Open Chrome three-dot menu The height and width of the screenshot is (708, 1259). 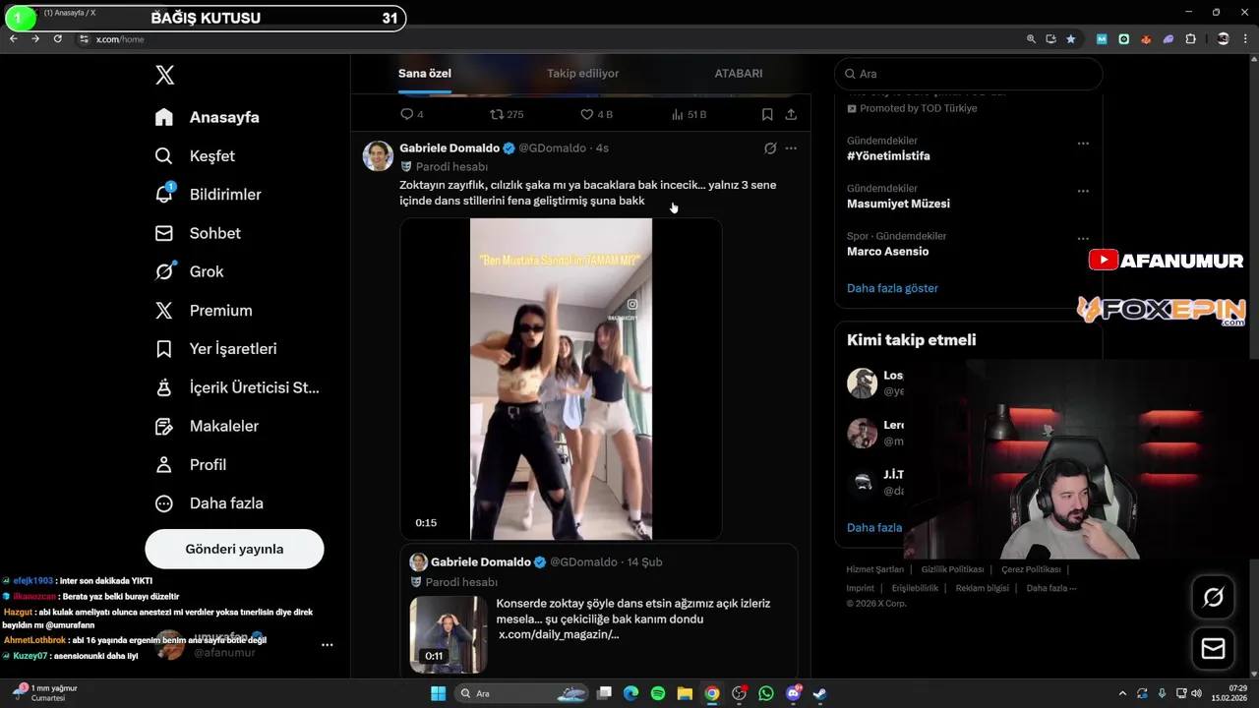[1247, 39]
